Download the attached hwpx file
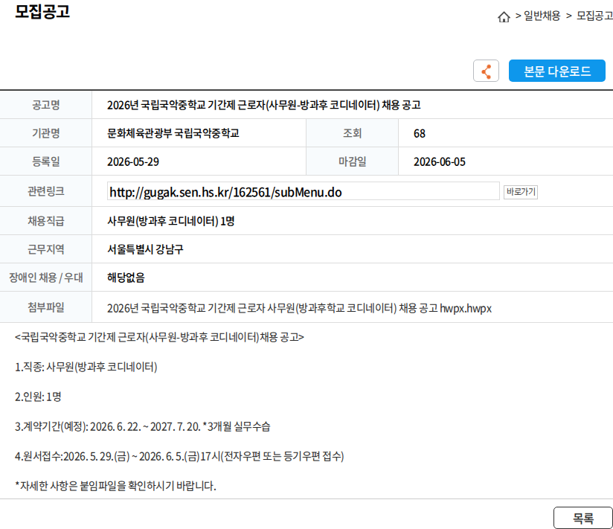 pos(299,309)
